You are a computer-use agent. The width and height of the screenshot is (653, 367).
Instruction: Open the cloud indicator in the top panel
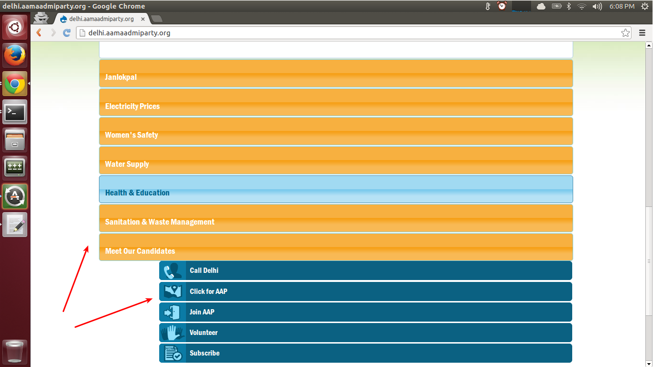(541, 6)
